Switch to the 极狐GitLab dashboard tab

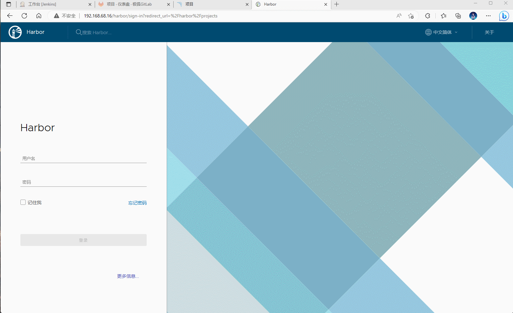(134, 4)
